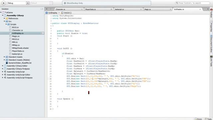Open the Tasks pad
Viewport: 213px width, 120px height.
coord(208,119)
